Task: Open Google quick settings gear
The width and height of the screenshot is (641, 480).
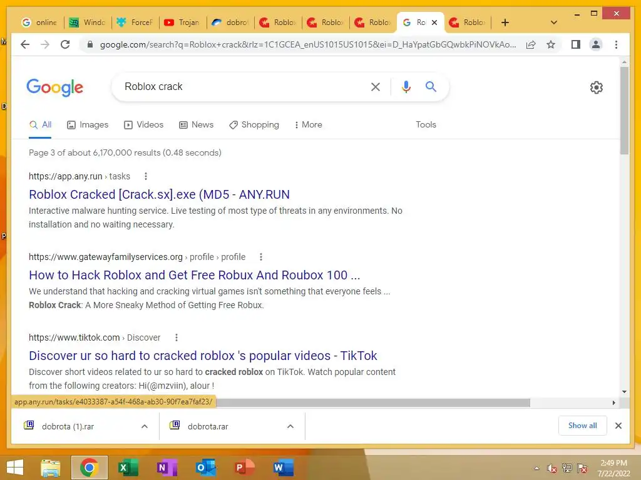Action: 596,87
